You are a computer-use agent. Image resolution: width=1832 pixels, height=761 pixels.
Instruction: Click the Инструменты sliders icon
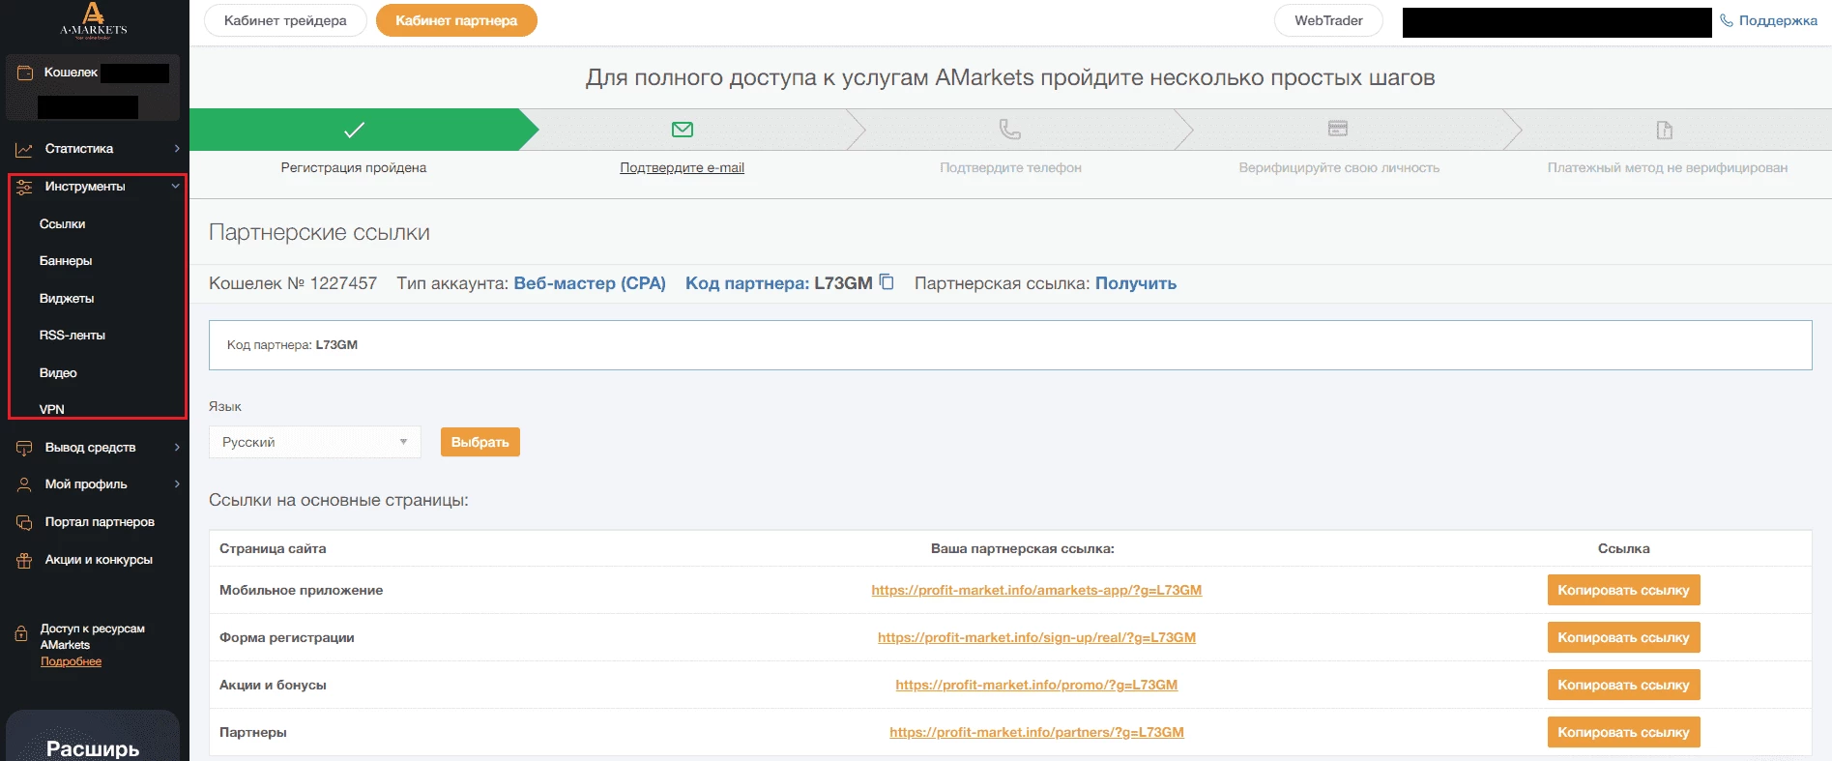24,187
